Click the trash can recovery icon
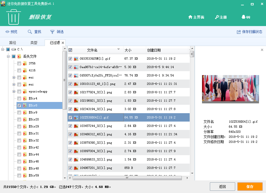This screenshot has width=266, height=193. [13, 17]
